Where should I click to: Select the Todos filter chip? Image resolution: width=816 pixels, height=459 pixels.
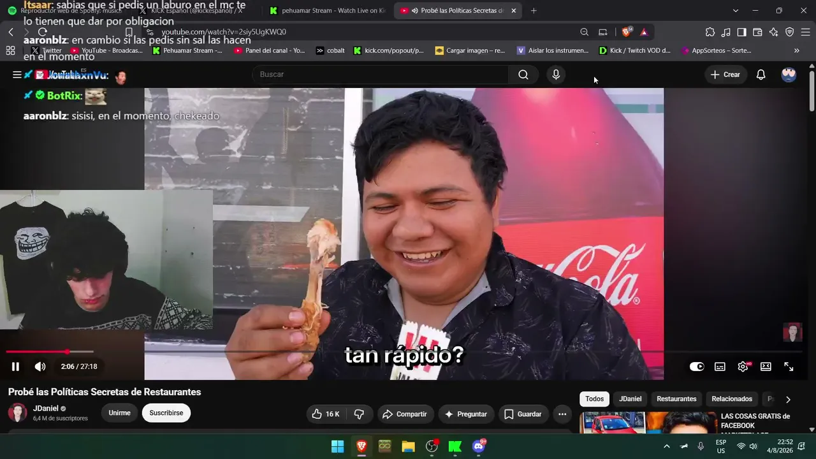pos(594,399)
